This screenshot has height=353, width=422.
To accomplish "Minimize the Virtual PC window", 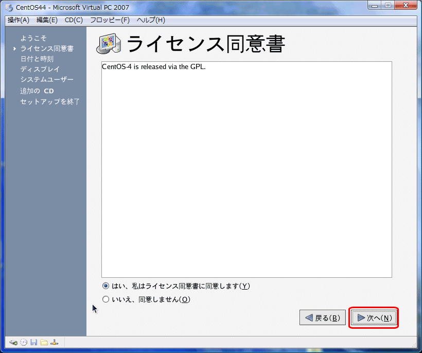I will tap(375, 5).
